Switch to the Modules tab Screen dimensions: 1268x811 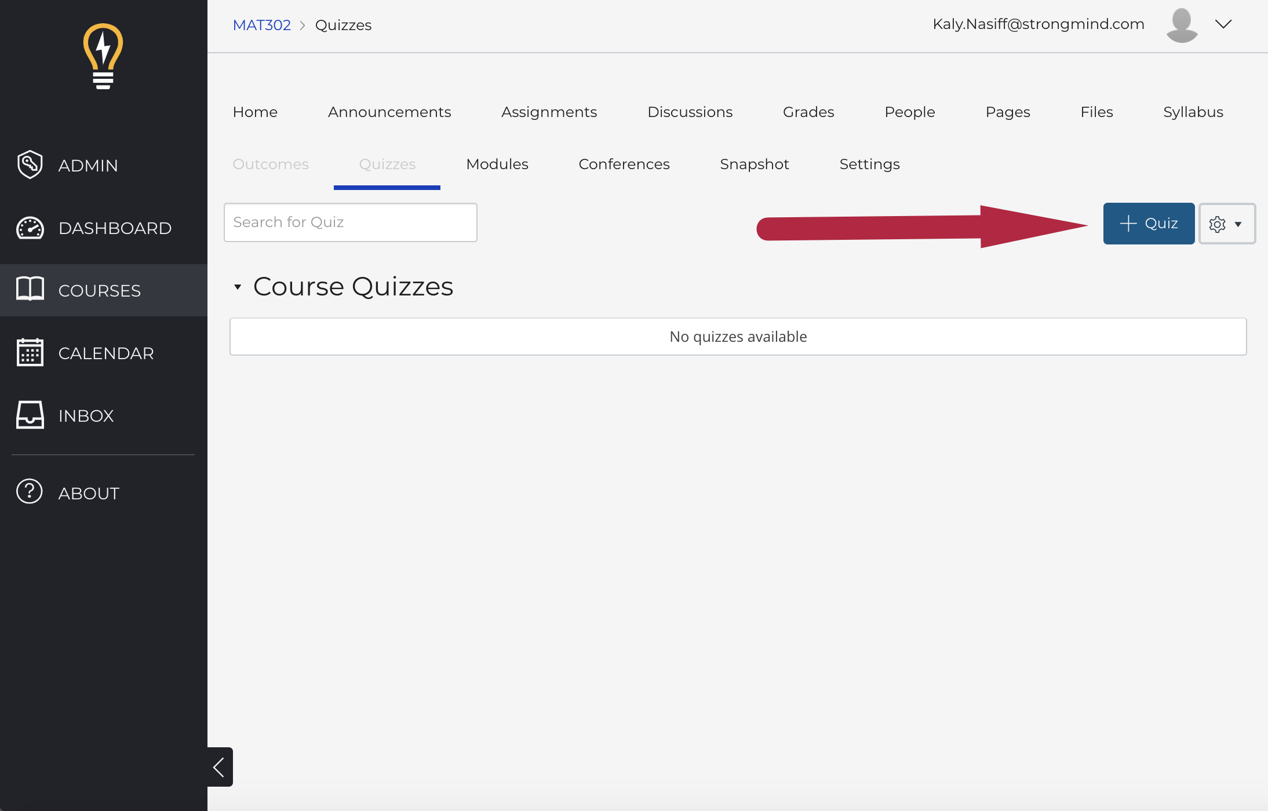497,164
